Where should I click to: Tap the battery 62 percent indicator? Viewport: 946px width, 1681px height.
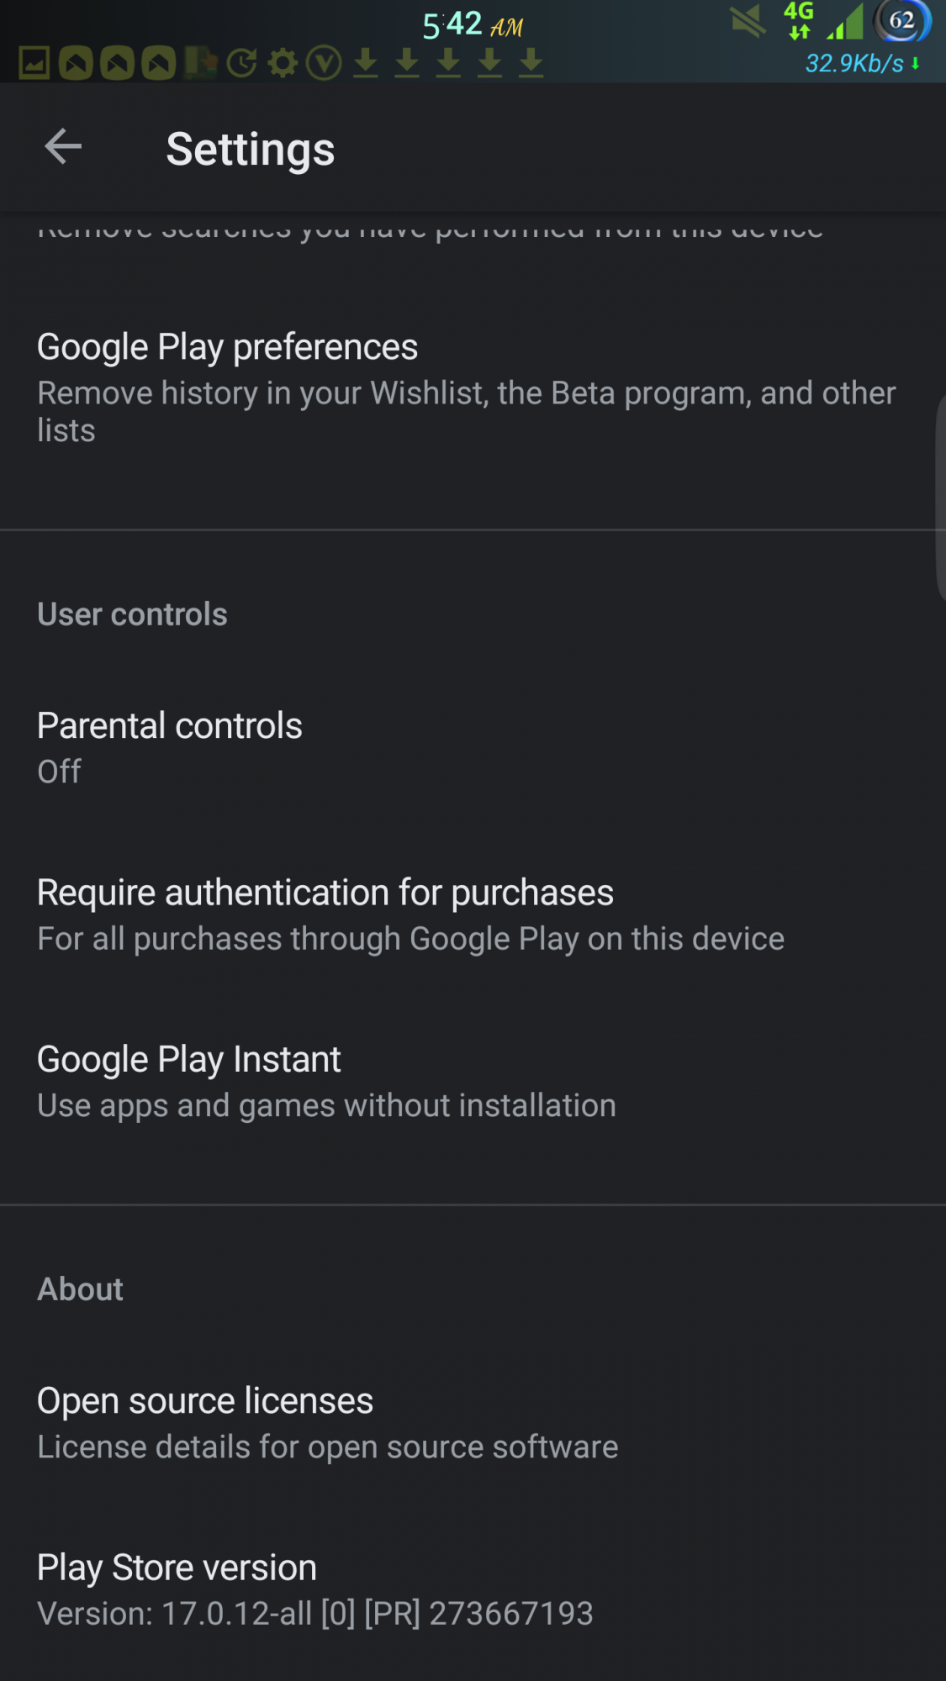(902, 21)
